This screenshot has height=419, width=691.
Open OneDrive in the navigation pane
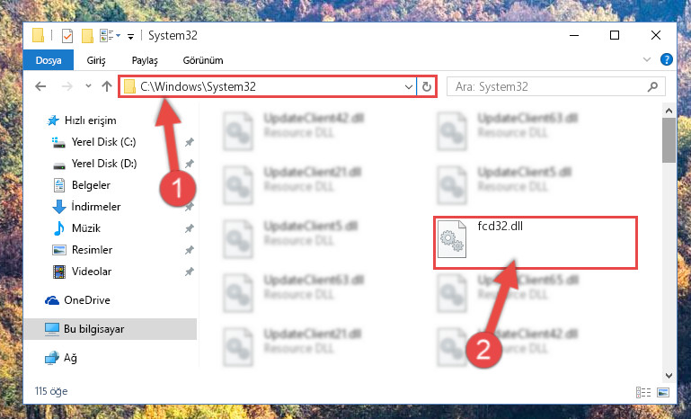point(87,300)
